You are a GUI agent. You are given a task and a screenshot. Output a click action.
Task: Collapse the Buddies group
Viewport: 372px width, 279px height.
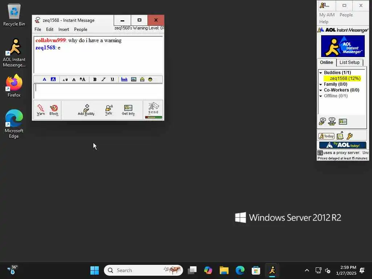320,73
